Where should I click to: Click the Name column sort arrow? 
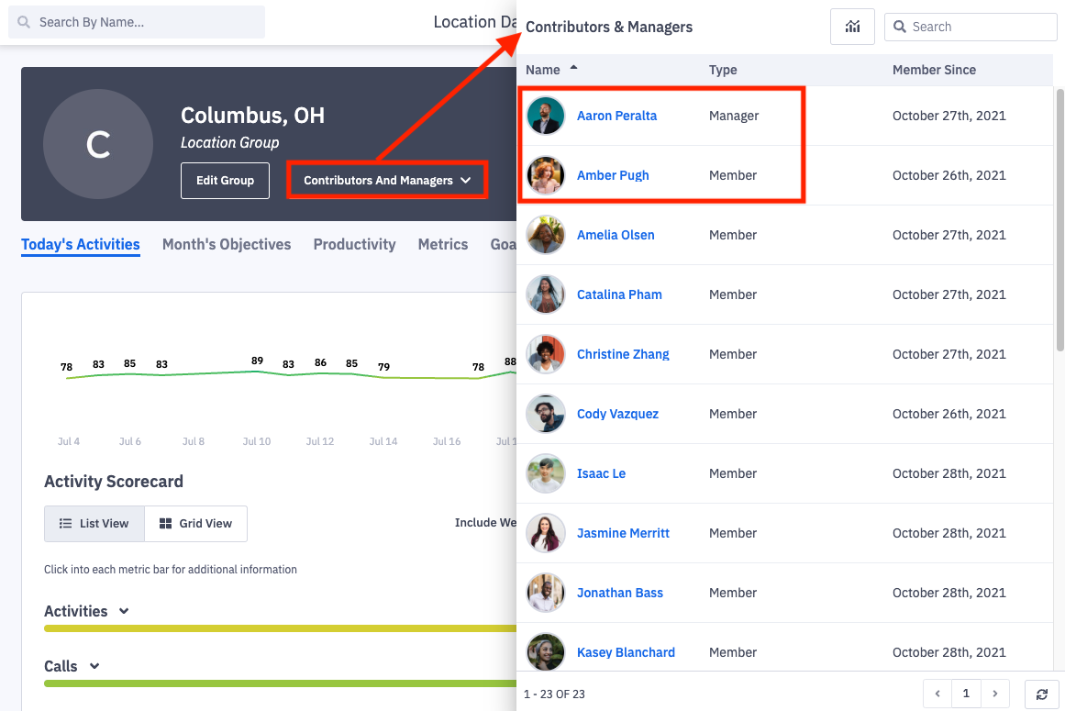(x=574, y=68)
